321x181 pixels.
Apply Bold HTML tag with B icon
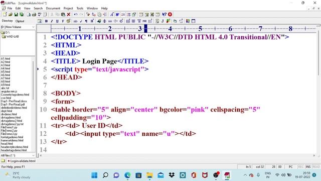(x=46, y=21)
